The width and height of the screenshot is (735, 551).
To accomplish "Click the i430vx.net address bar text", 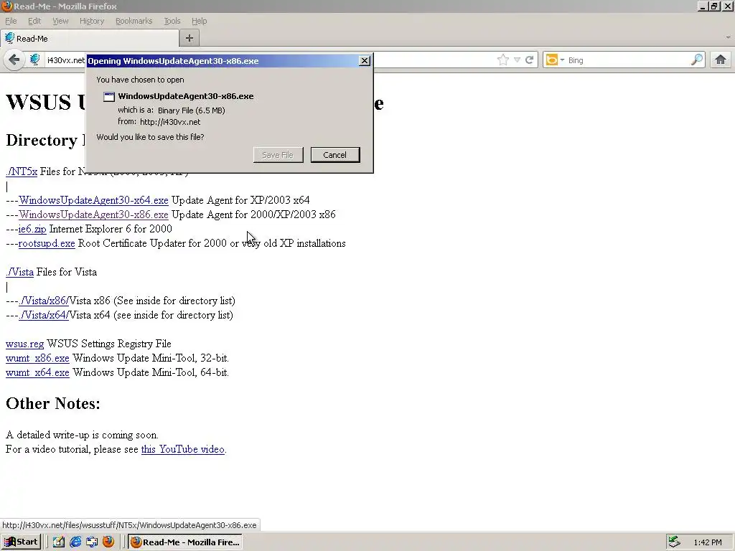I will pyautogui.click(x=65, y=60).
